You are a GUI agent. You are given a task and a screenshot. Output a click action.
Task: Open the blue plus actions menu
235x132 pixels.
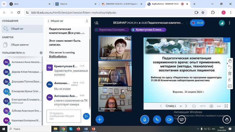[x=100, y=119]
